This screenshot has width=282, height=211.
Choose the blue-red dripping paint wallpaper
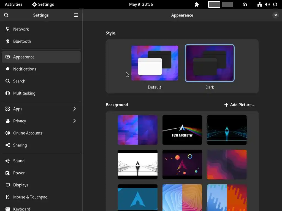[227, 198]
